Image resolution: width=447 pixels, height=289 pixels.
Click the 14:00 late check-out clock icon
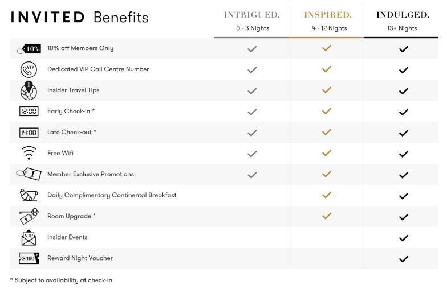click(x=29, y=133)
